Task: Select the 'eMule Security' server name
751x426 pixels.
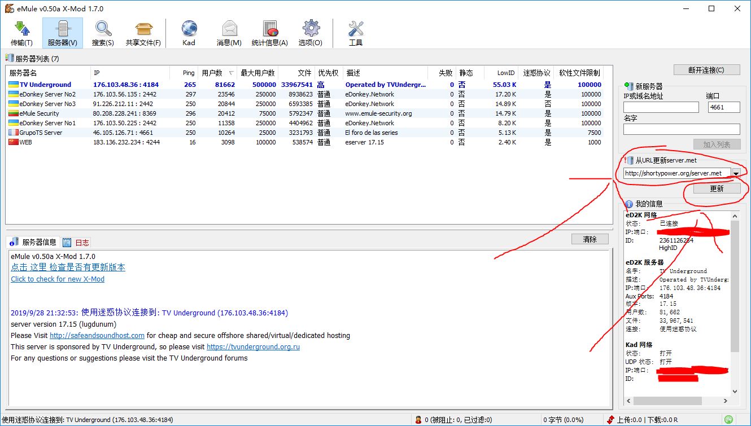Action: pos(39,113)
